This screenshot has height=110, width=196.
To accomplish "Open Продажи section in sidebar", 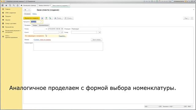I will (x=8, y=16).
